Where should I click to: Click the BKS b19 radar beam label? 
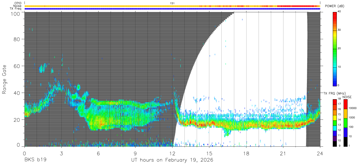pos(35,160)
